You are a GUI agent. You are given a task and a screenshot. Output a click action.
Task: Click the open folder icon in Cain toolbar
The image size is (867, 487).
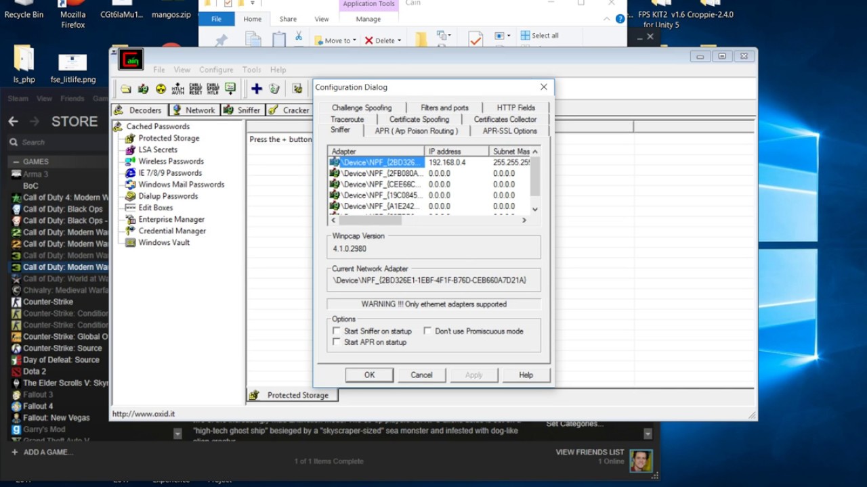(126, 89)
